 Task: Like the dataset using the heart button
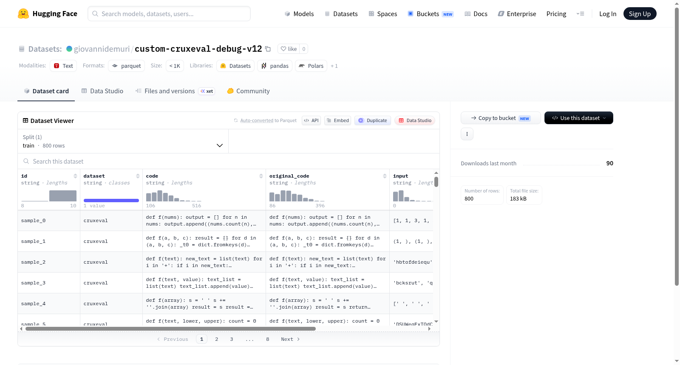[289, 49]
